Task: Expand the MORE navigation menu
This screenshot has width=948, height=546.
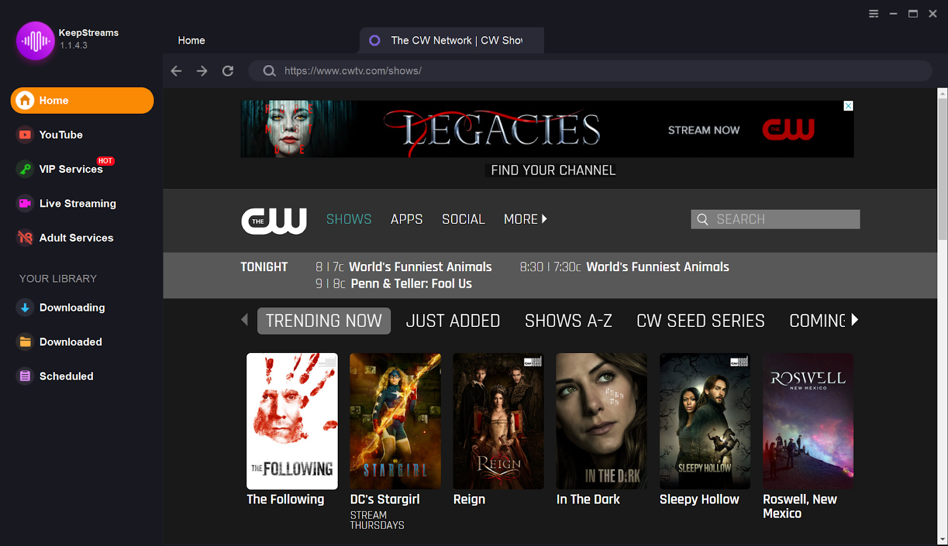Action: point(526,220)
